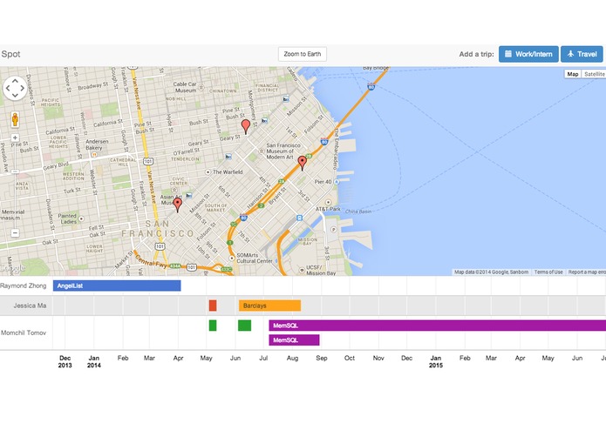Click the map pan control
The height and width of the screenshot is (430, 606).
[x=15, y=88]
